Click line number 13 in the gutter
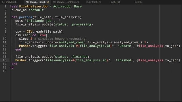This screenshot has width=182, height=102. (x=5, y=49)
